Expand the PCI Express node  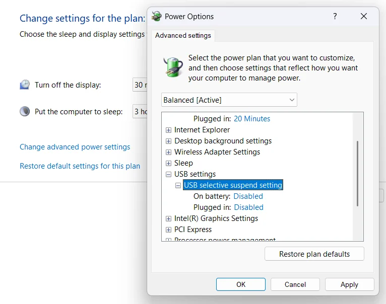click(x=169, y=230)
